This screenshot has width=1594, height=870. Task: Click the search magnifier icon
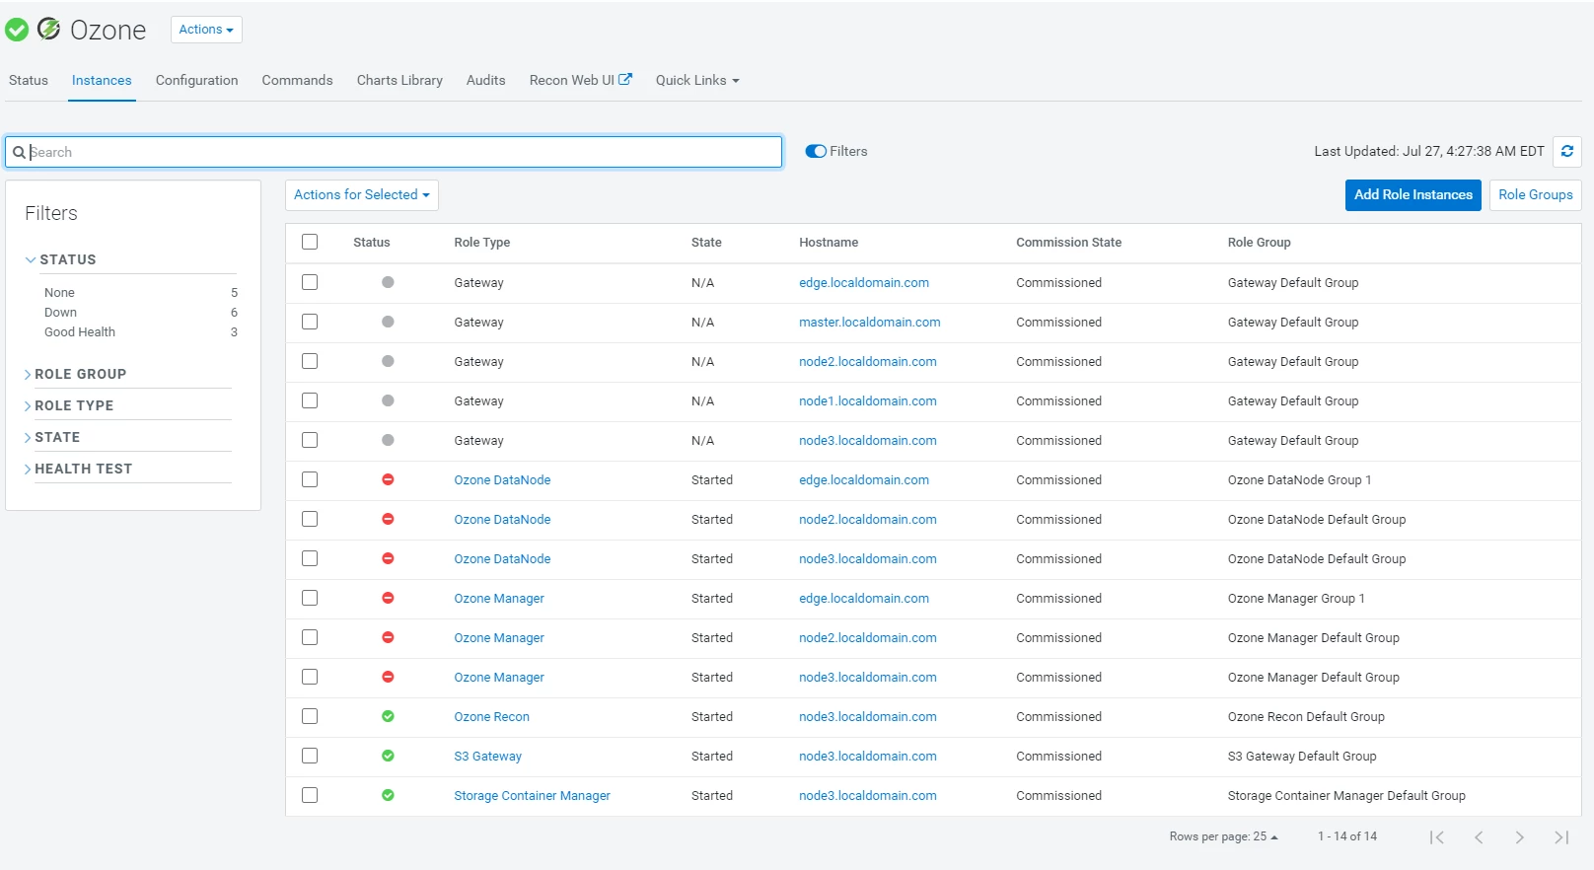(19, 152)
